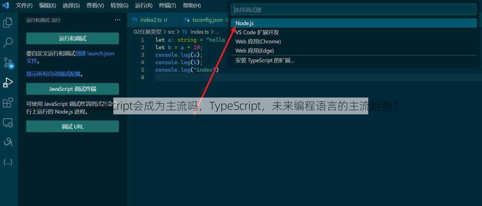The image size is (482, 206).
Task: Open the 转到(G) menu
Action: (x=119, y=5)
